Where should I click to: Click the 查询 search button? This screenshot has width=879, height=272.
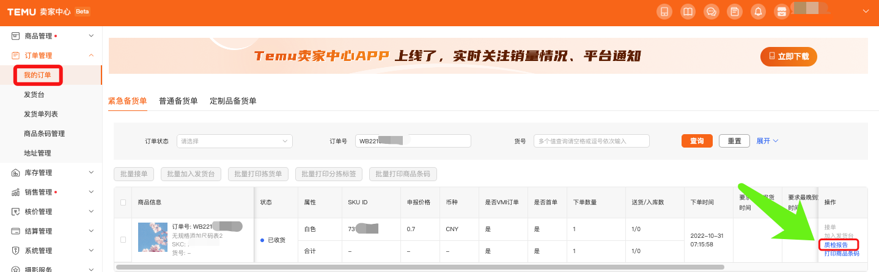click(x=697, y=141)
